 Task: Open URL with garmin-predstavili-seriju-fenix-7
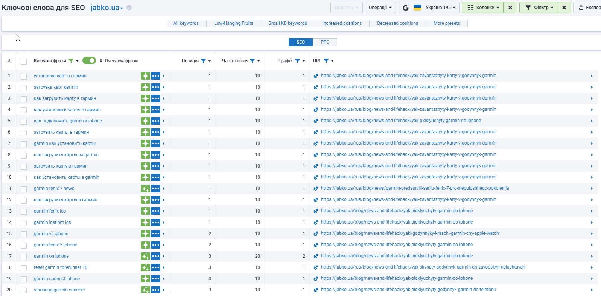(x=415, y=188)
